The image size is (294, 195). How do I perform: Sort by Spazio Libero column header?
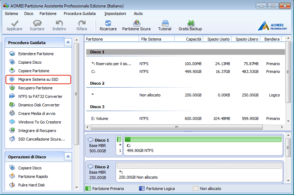point(247,39)
